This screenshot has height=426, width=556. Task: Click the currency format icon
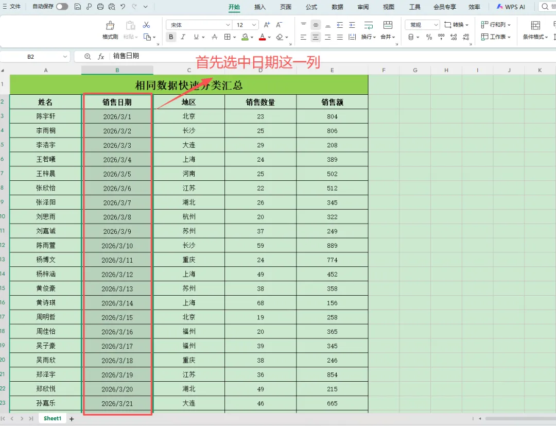tap(411, 37)
